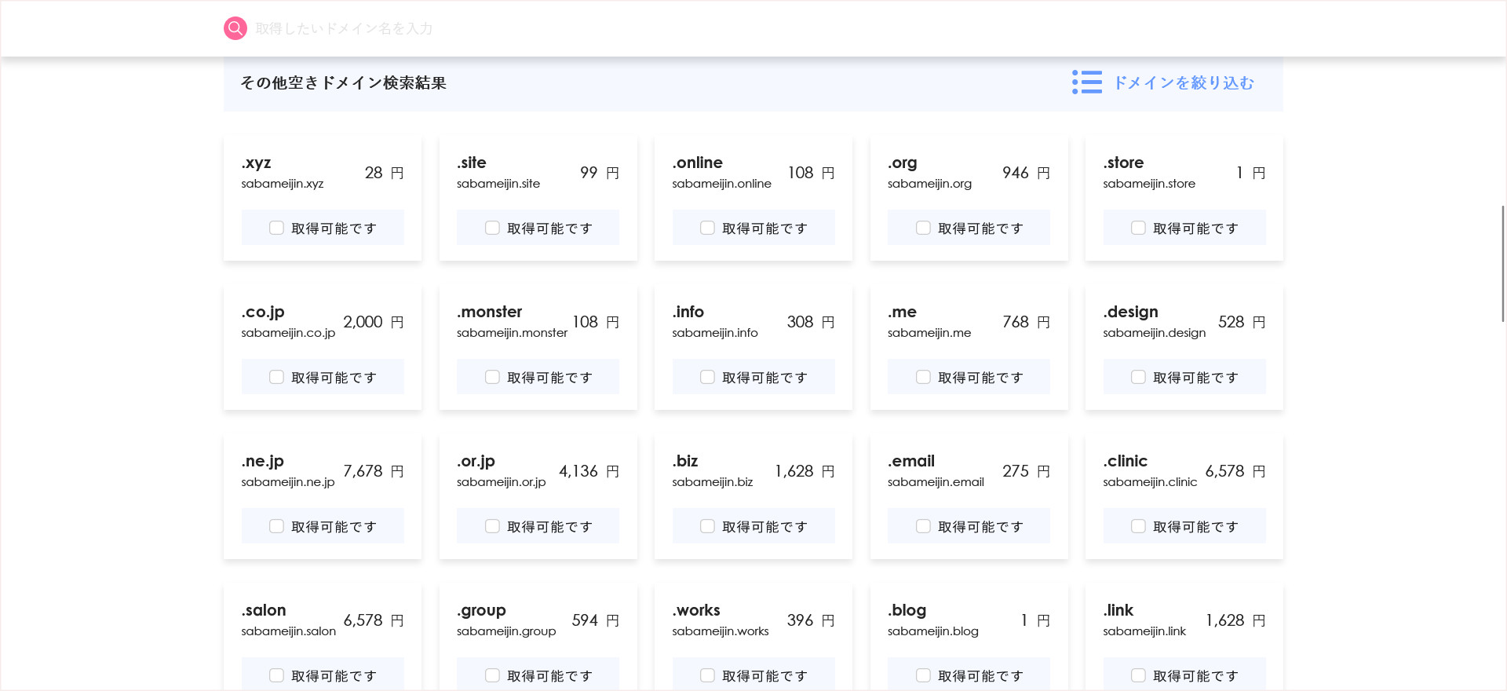Image resolution: width=1507 pixels, height=691 pixels.
Task: Click the .co.jp domain heading
Action: tap(263, 312)
